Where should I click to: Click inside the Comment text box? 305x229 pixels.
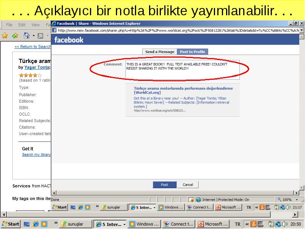coord(183,70)
